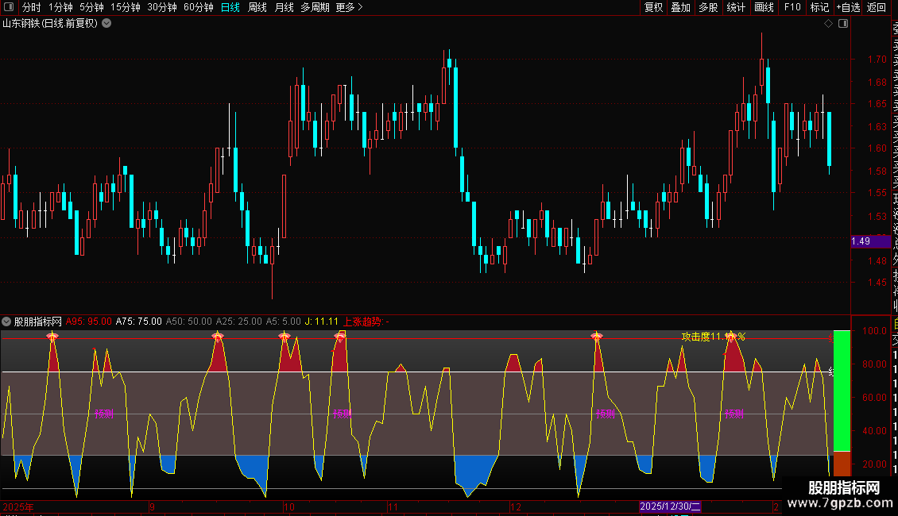Click the A95: 95.00 indicator value

pyautogui.click(x=89, y=322)
